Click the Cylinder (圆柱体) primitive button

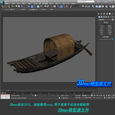tap(102, 30)
